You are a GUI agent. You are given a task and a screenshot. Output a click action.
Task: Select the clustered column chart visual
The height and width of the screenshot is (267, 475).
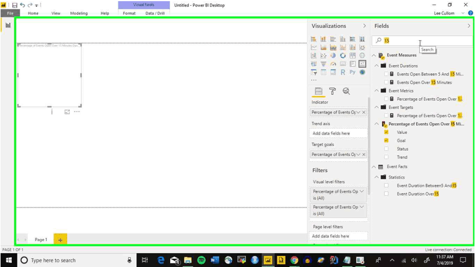tap(343, 39)
